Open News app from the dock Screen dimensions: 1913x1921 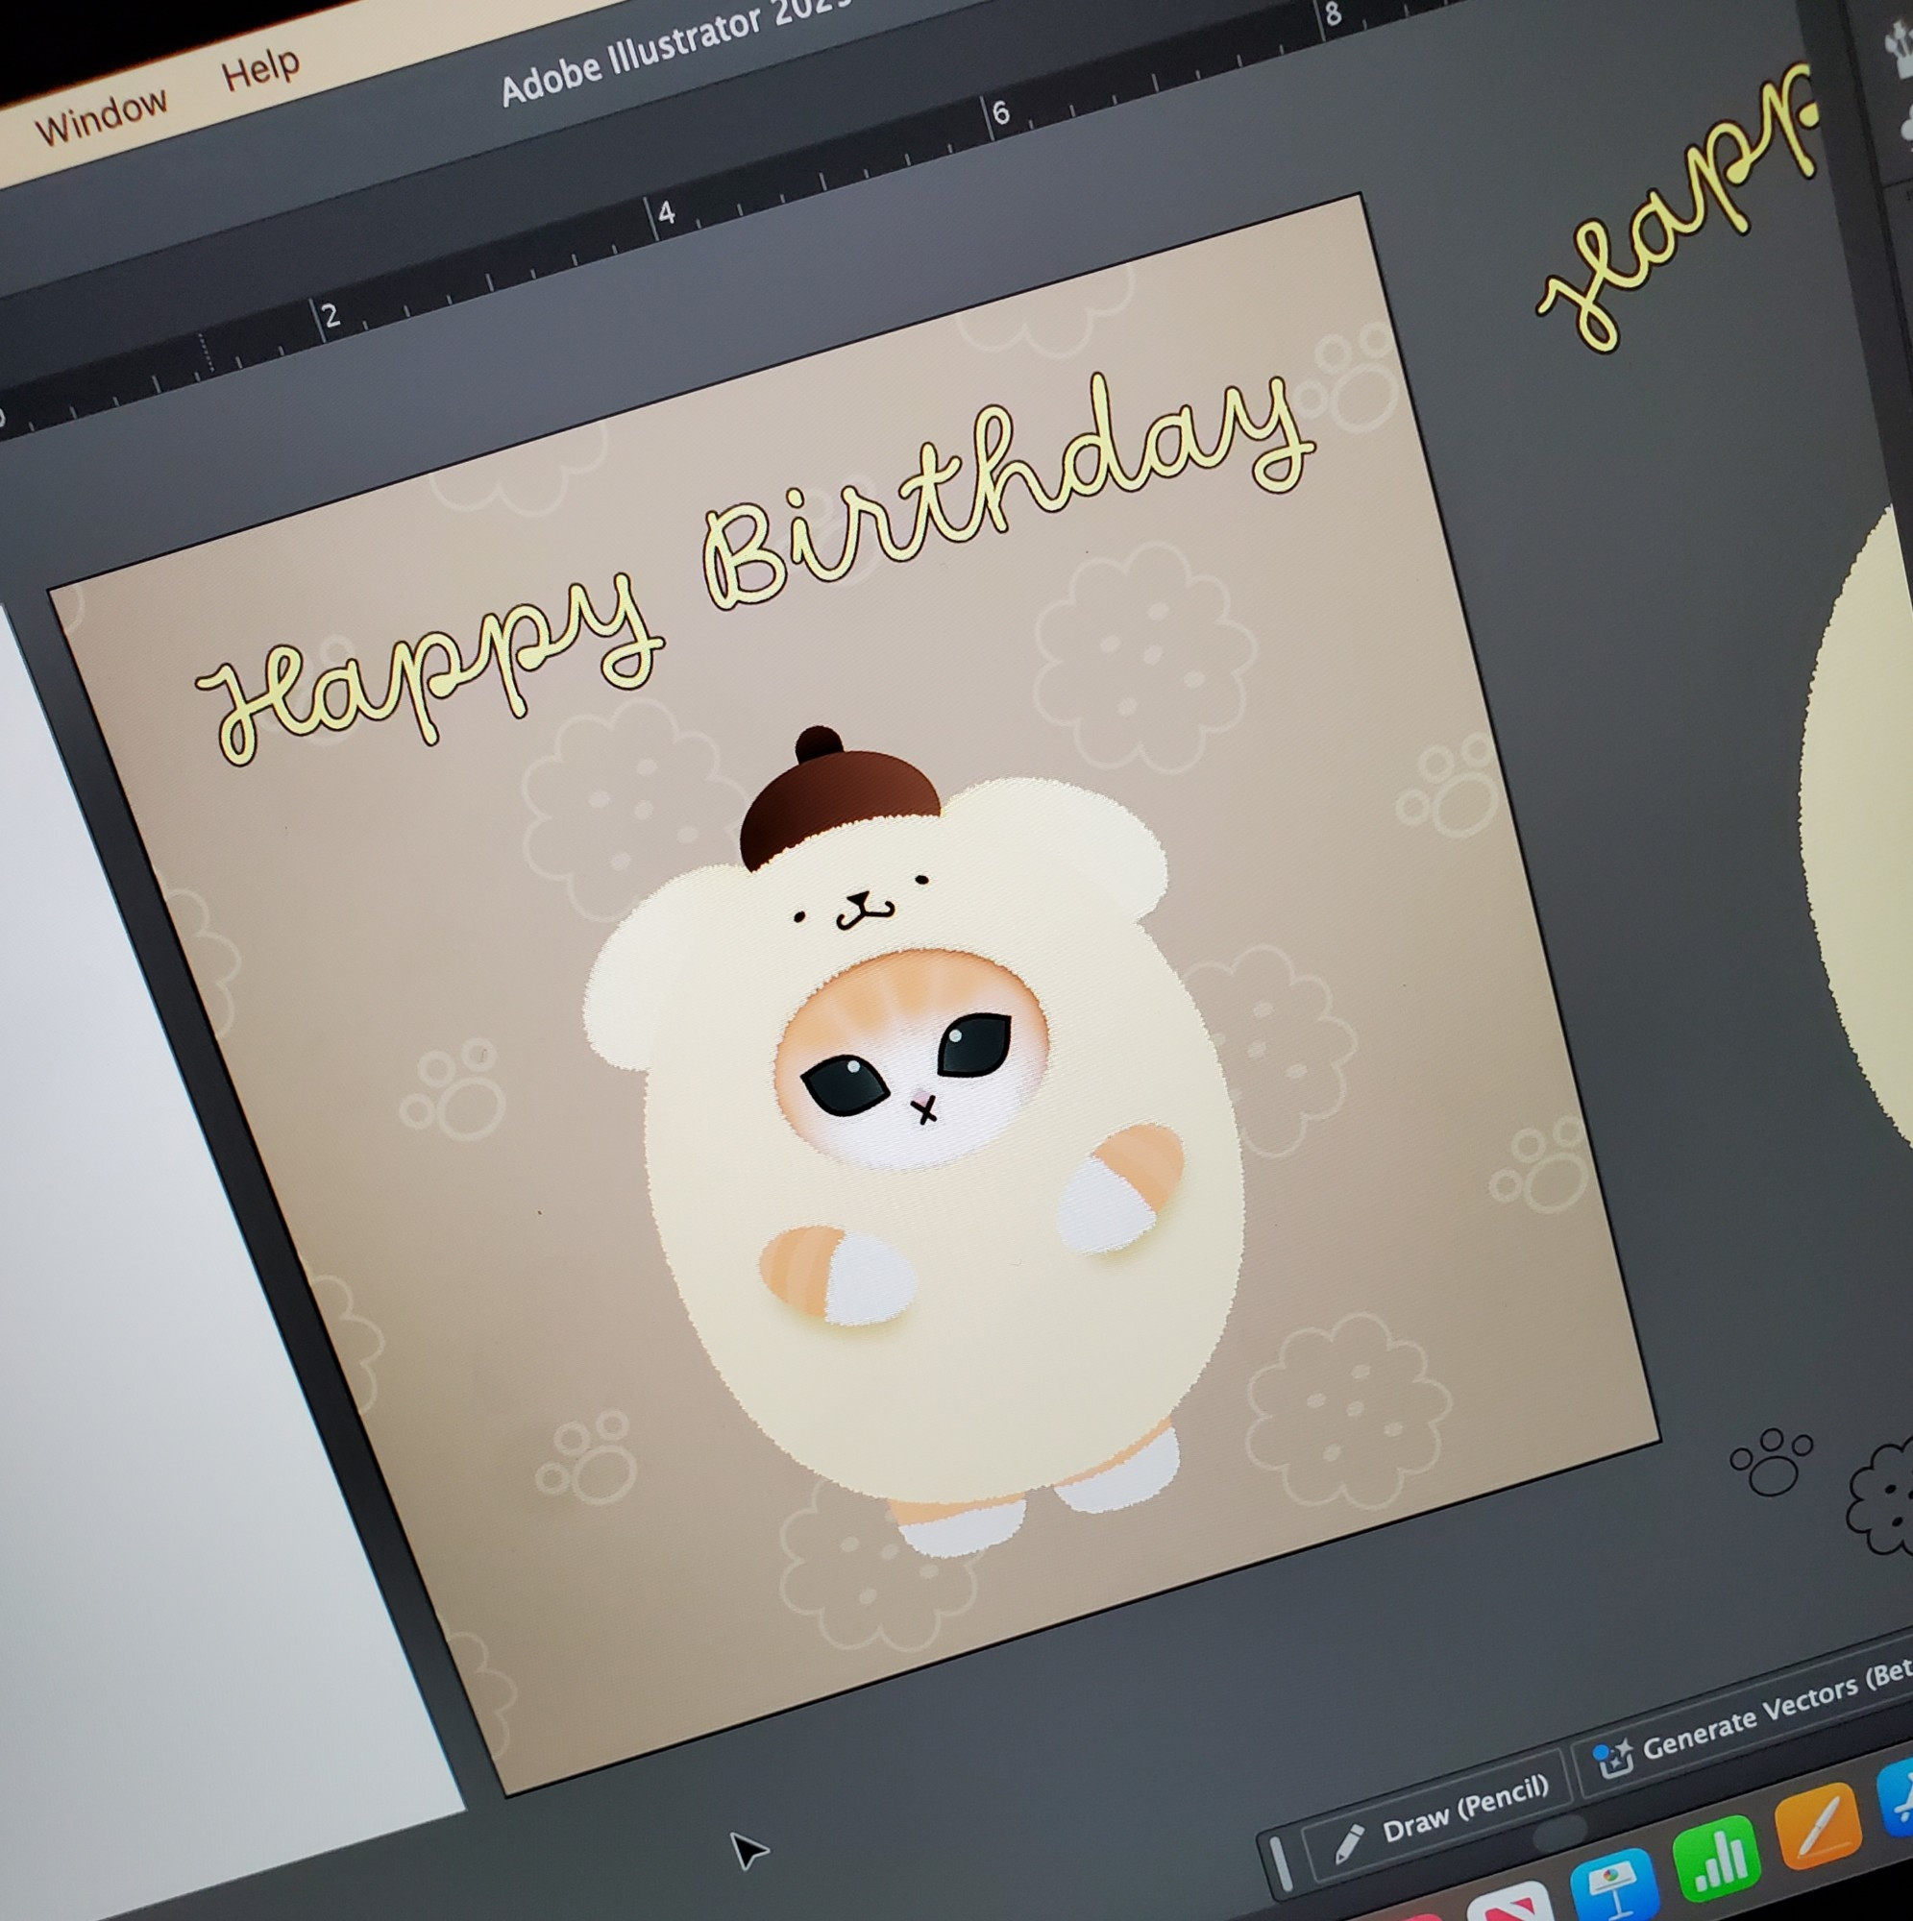tap(1512, 1904)
